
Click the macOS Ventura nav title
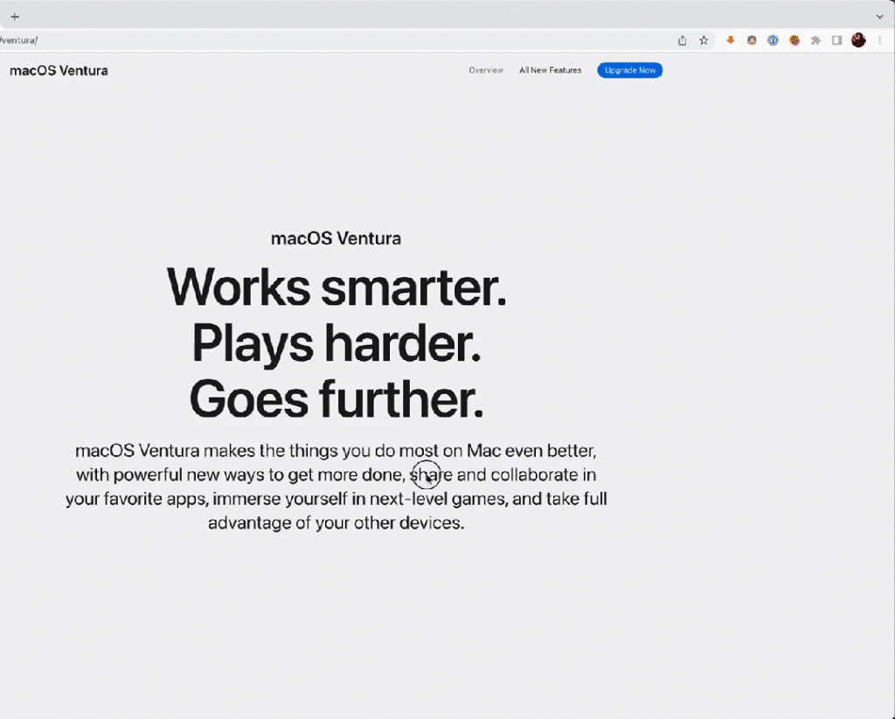[x=59, y=70]
